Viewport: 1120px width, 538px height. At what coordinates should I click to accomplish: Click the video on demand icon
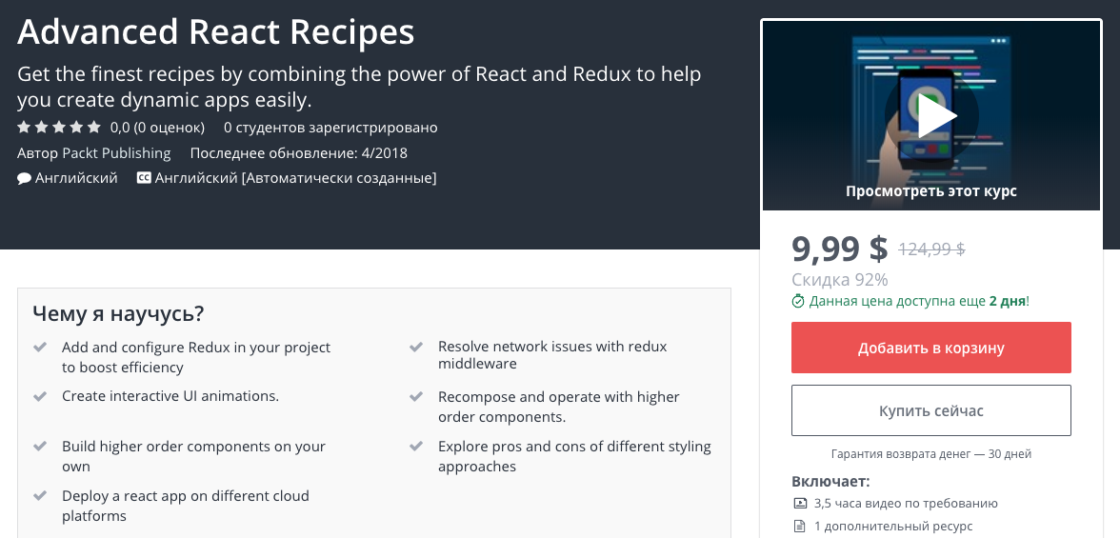(x=800, y=504)
